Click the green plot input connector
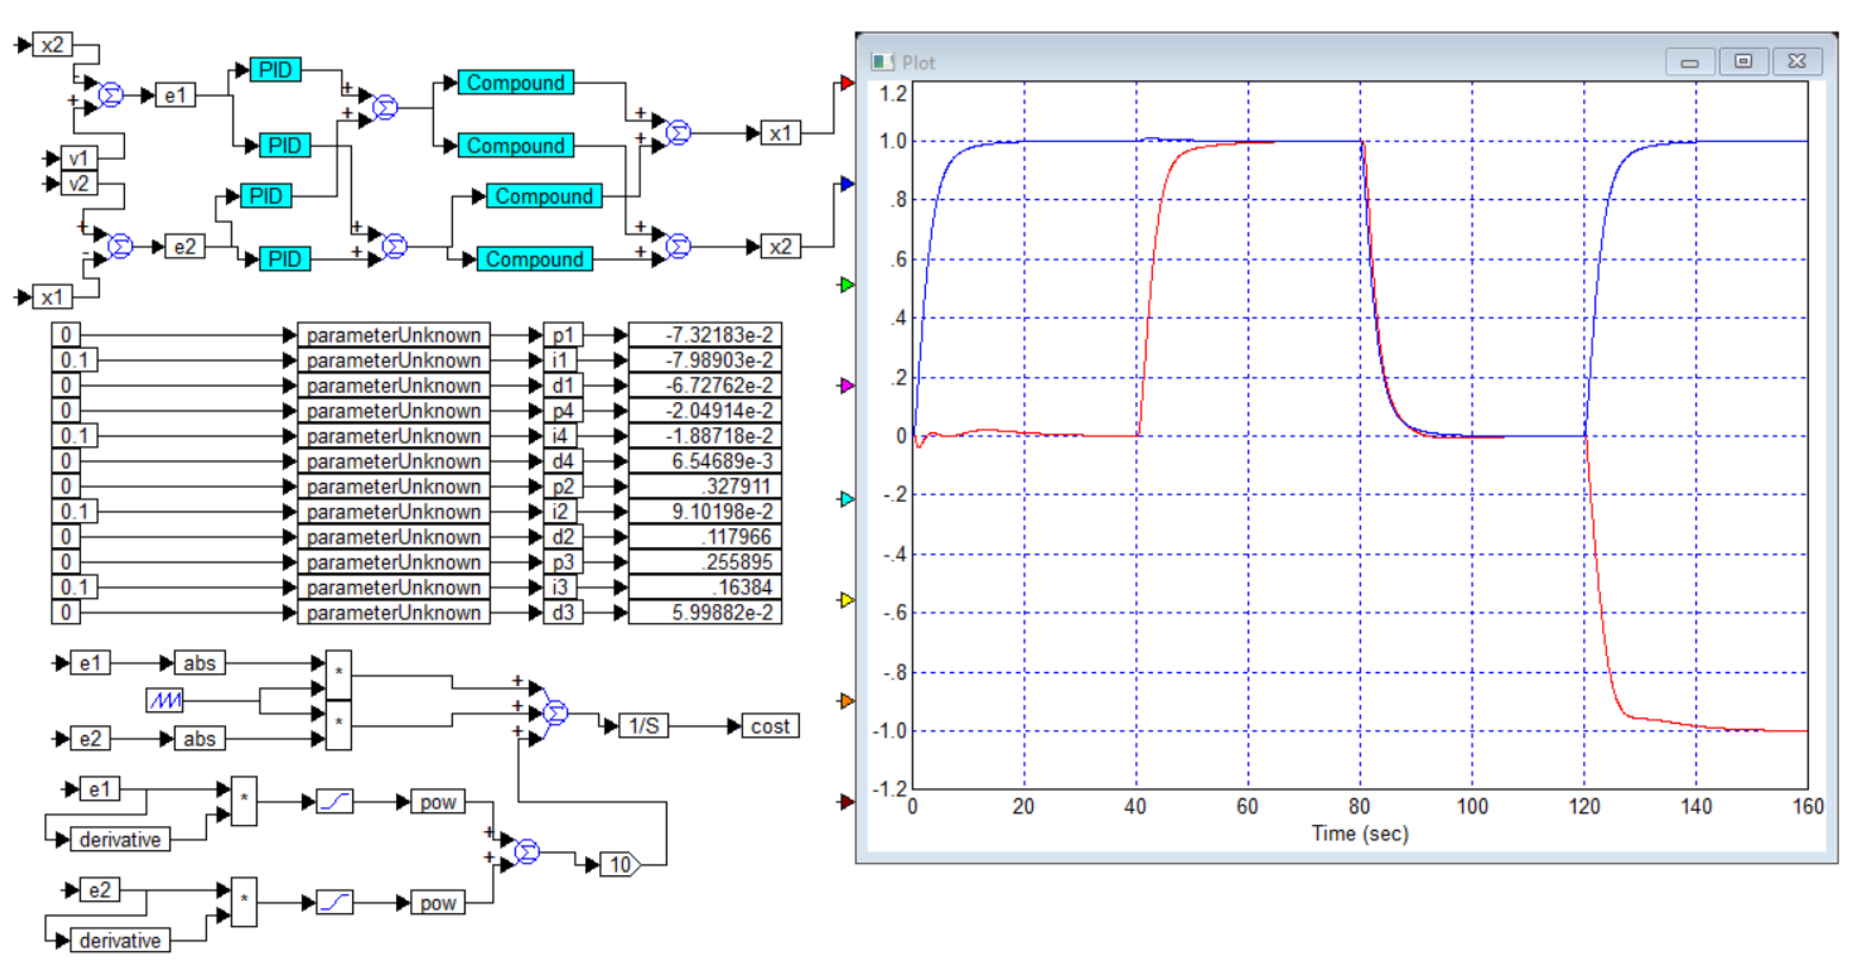The width and height of the screenshot is (1850, 975). point(847,285)
